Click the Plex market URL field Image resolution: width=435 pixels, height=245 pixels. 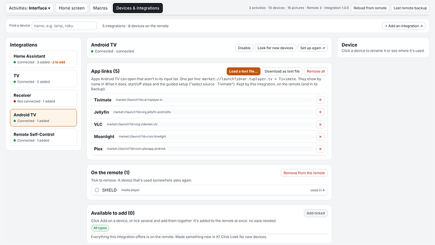[209, 149]
